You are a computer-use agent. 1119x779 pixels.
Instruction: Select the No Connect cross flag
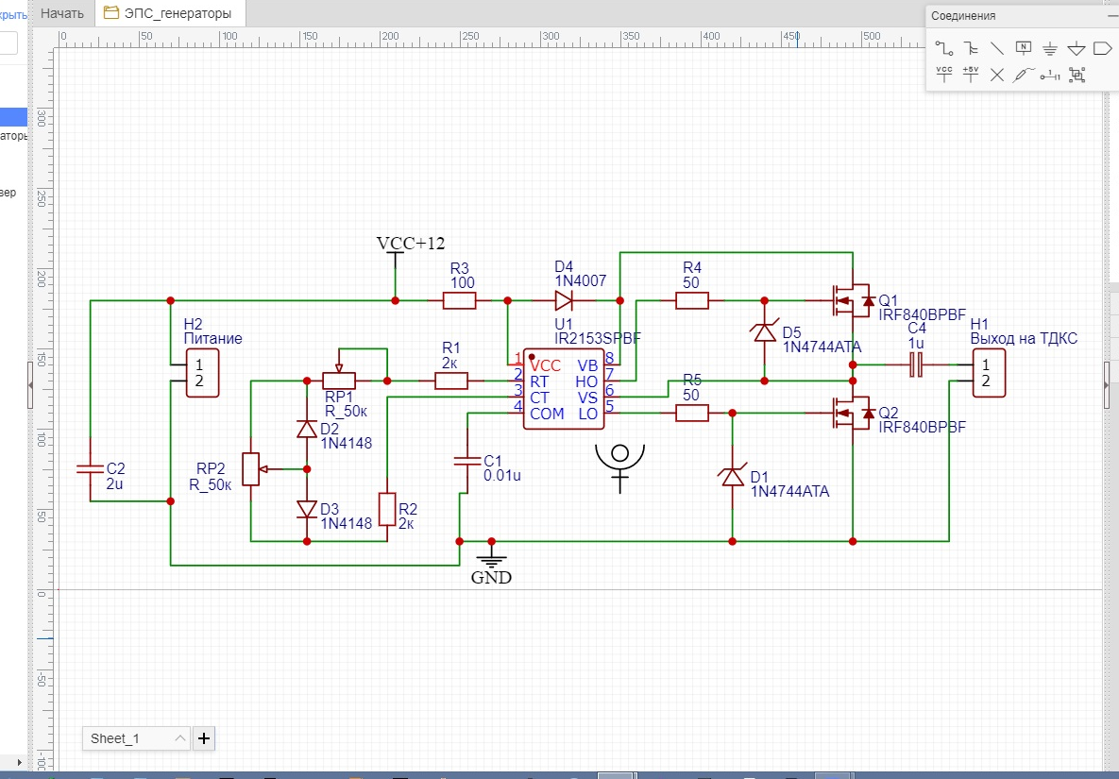pyautogui.click(x=996, y=74)
